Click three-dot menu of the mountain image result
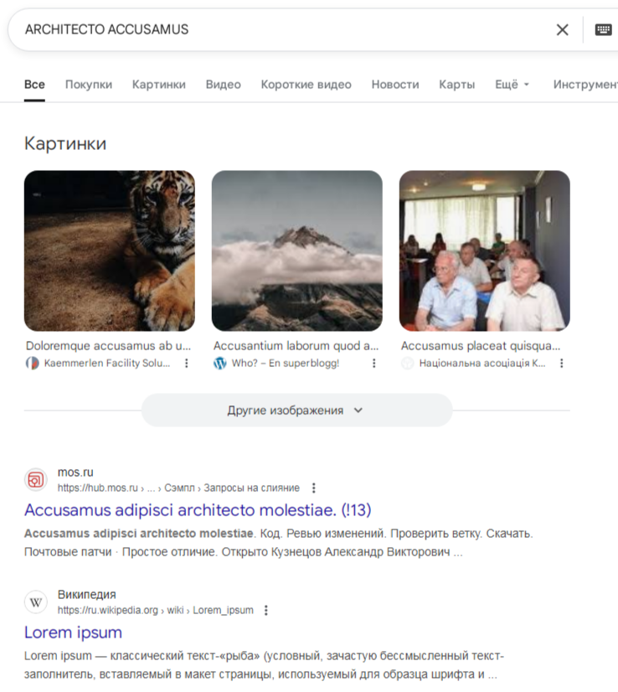The image size is (618, 692). [x=374, y=364]
